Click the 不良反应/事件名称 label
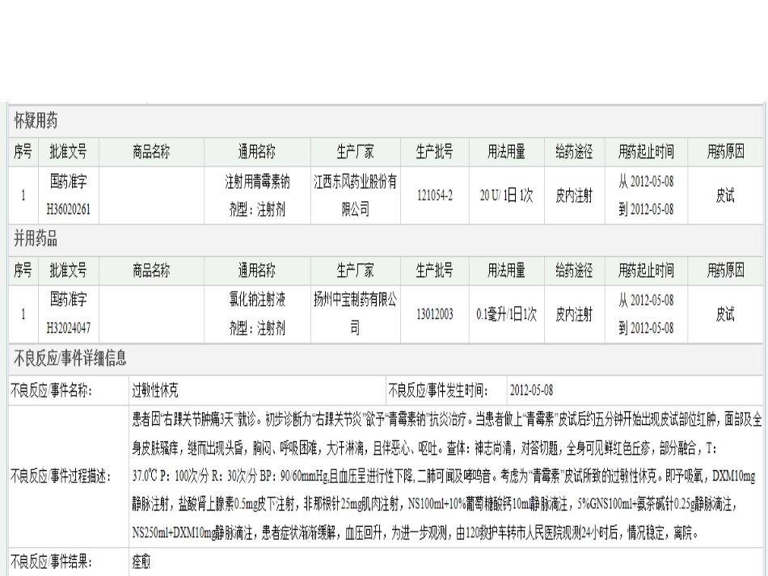768x576 pixels. (52, 390)
